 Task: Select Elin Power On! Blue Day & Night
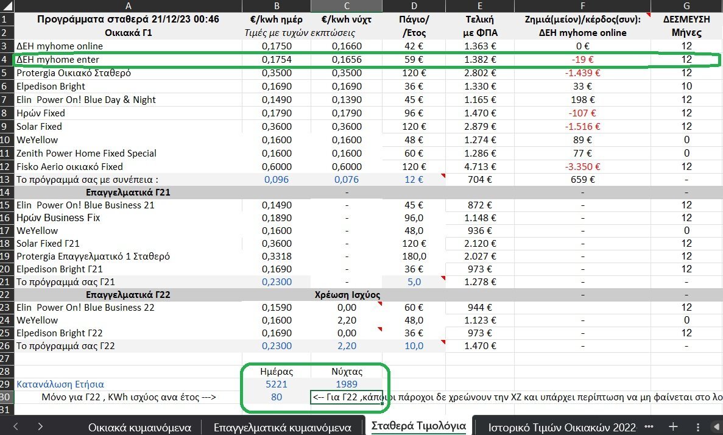pos(128,100)
